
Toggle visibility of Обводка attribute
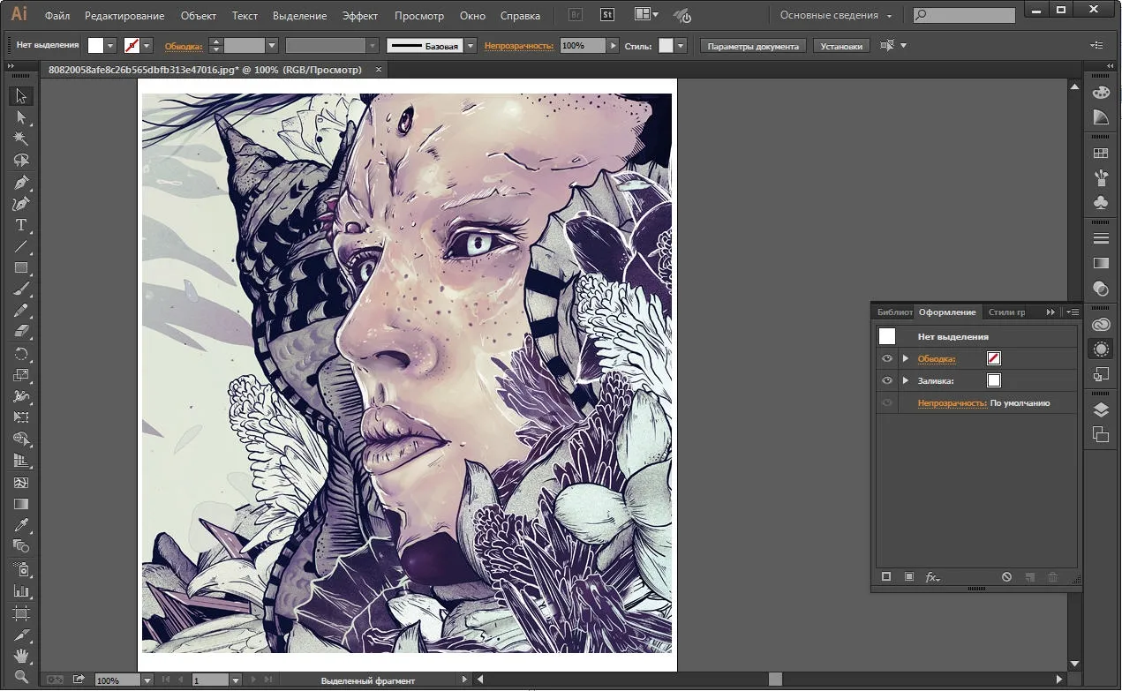(x=887, y=358)
